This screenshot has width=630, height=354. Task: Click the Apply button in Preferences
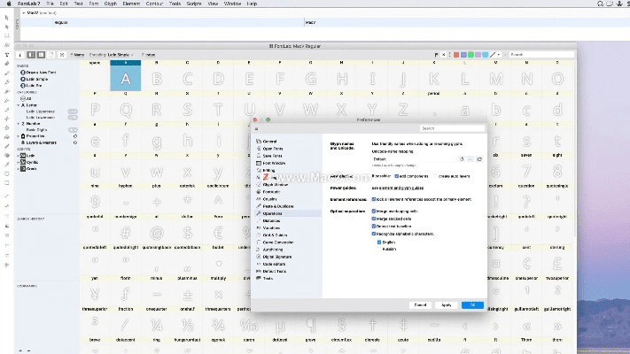coord(447,304)
